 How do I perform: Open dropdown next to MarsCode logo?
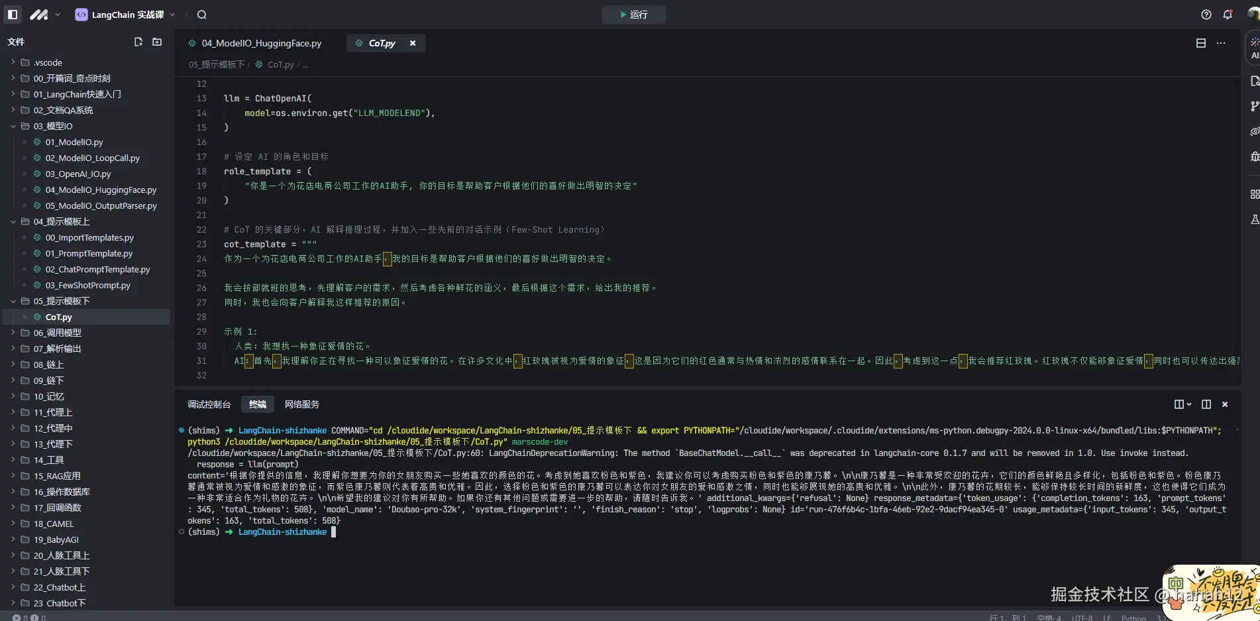[58, 15]
